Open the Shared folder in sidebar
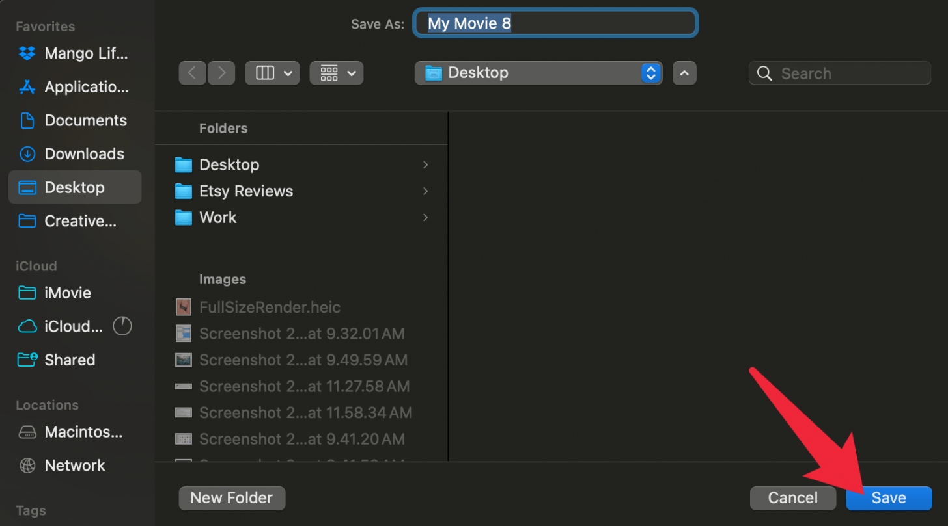The width and height of the screenshot is (948, 526). (69, 360)
